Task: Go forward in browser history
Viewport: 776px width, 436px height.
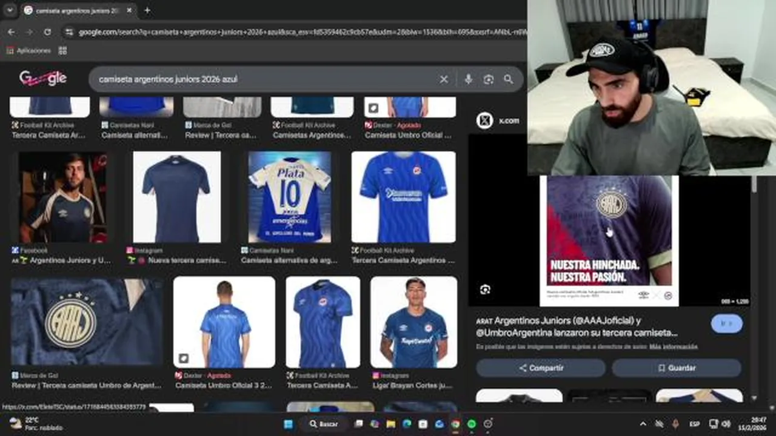Action: click(29, 31)
